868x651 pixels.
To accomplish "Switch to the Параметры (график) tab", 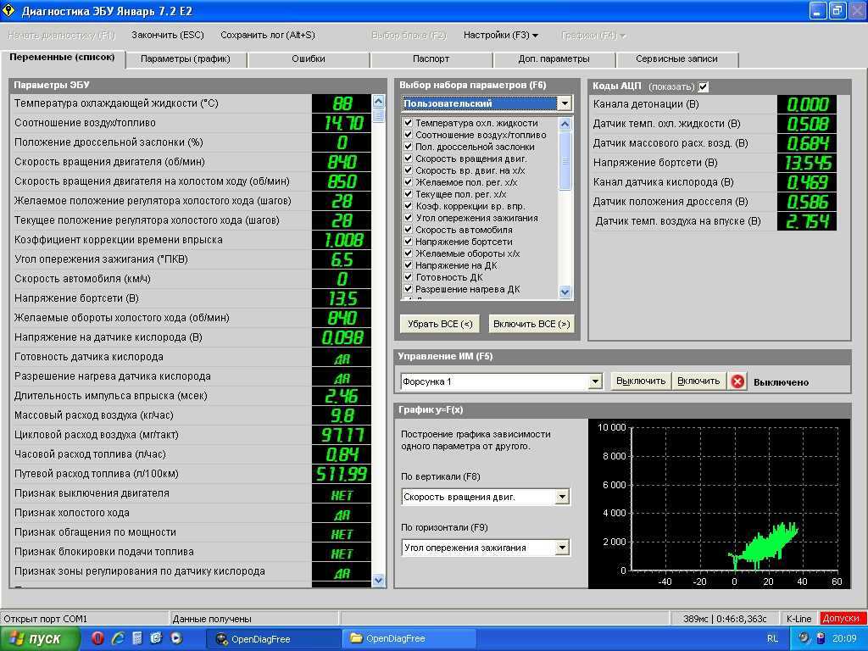I will (186, 58).
